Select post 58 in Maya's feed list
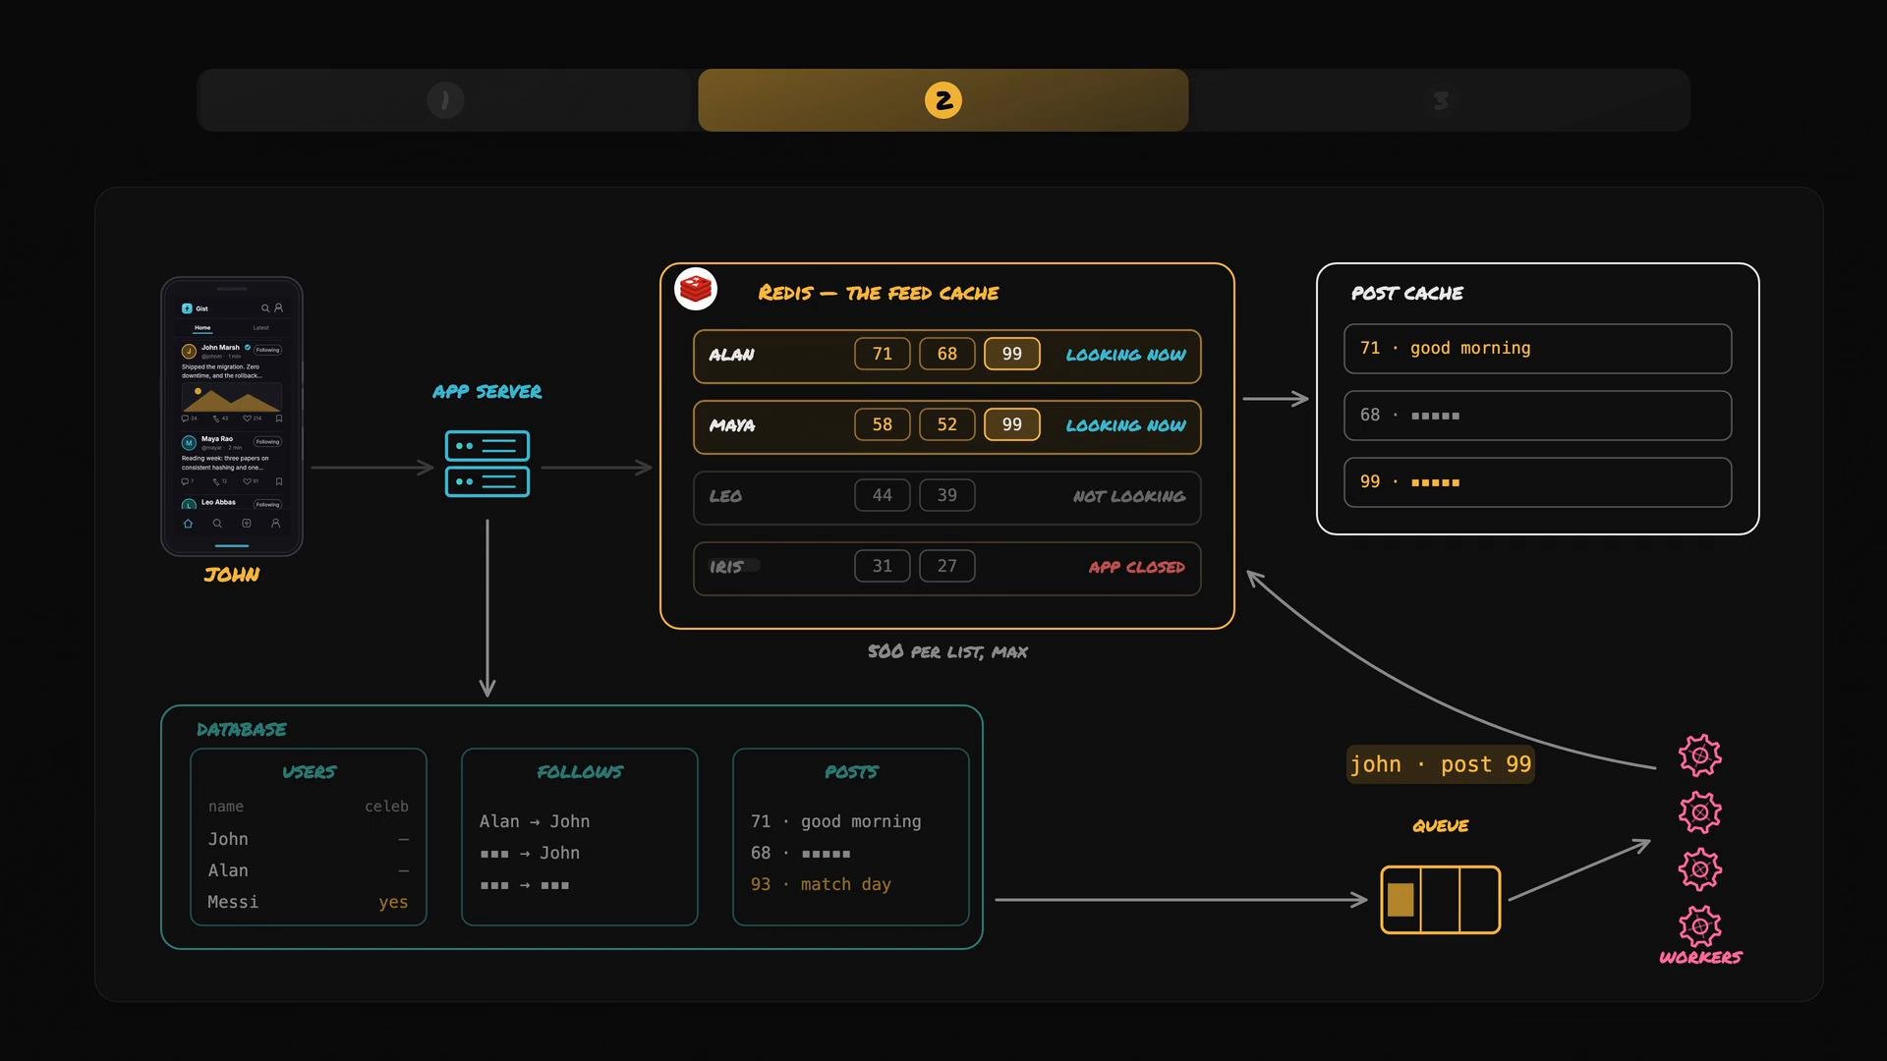 point(883,424)
